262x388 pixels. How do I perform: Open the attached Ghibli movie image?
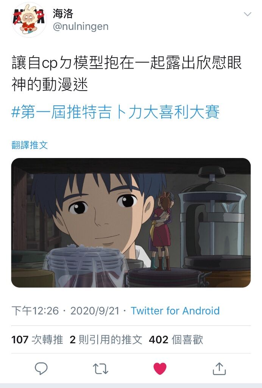pyautogui.click(x=131, y=223)
